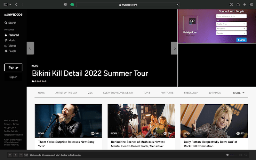Open the Mothica behind the scenes thumbnail

[x=141, y=121]
